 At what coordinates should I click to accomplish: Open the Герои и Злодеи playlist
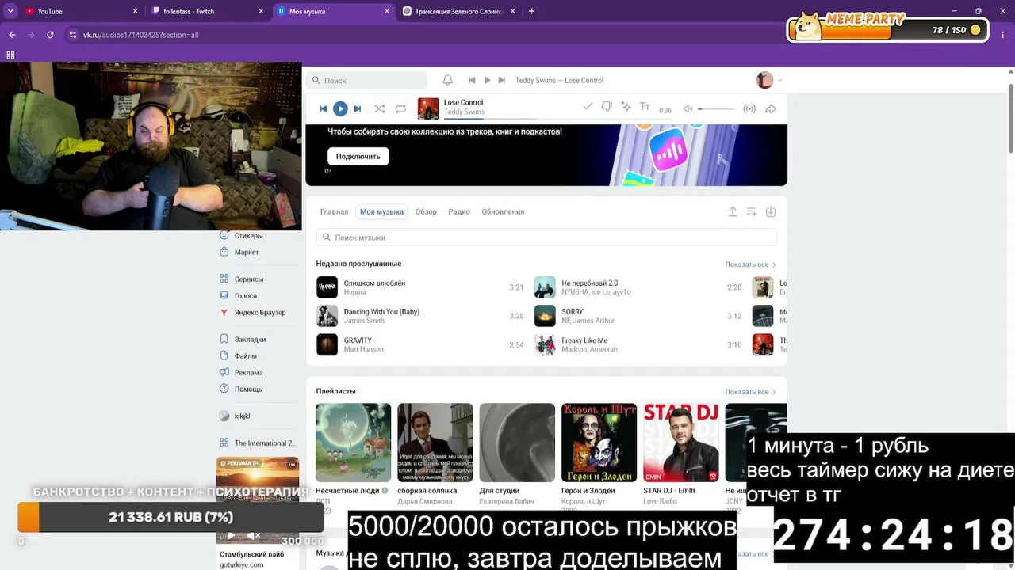[x=599, y=443]
